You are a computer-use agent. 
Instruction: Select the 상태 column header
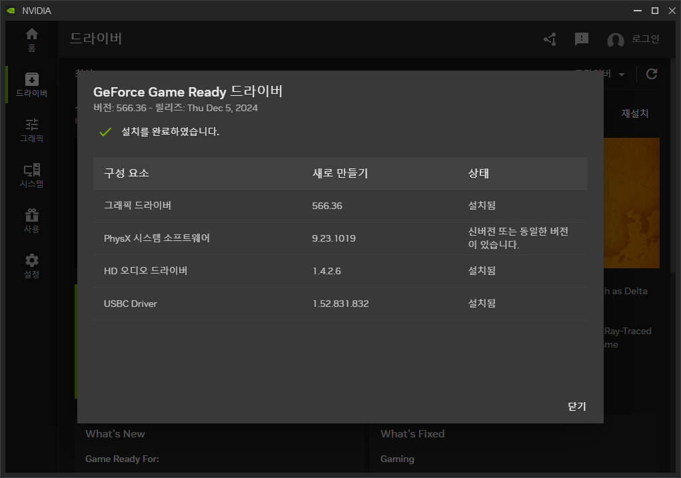478,173
